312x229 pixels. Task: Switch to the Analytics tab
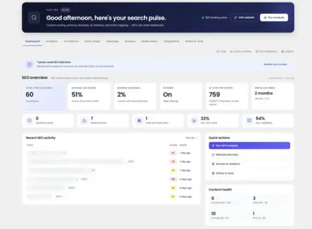52,42
